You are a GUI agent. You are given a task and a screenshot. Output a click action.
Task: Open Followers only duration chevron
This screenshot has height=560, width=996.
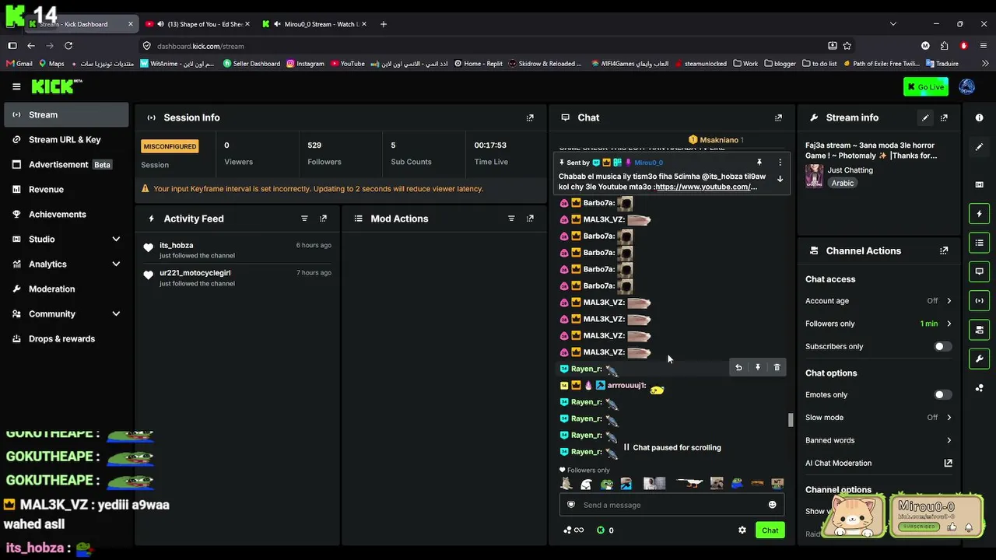[949, 324]
